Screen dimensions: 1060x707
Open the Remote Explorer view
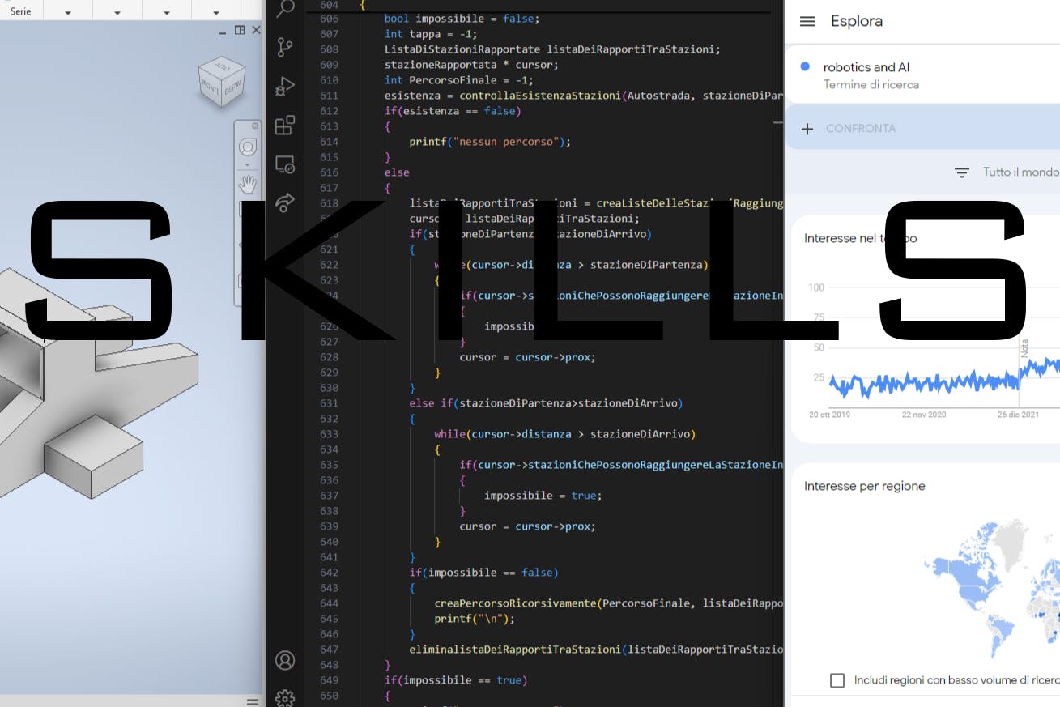(x=285, y=164)
